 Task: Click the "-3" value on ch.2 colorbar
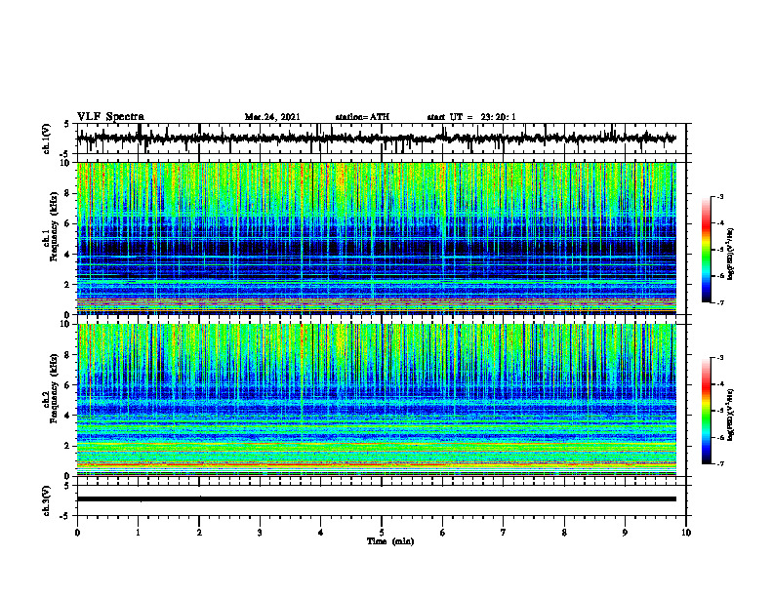pyautogui.click(x=720, y=358)
